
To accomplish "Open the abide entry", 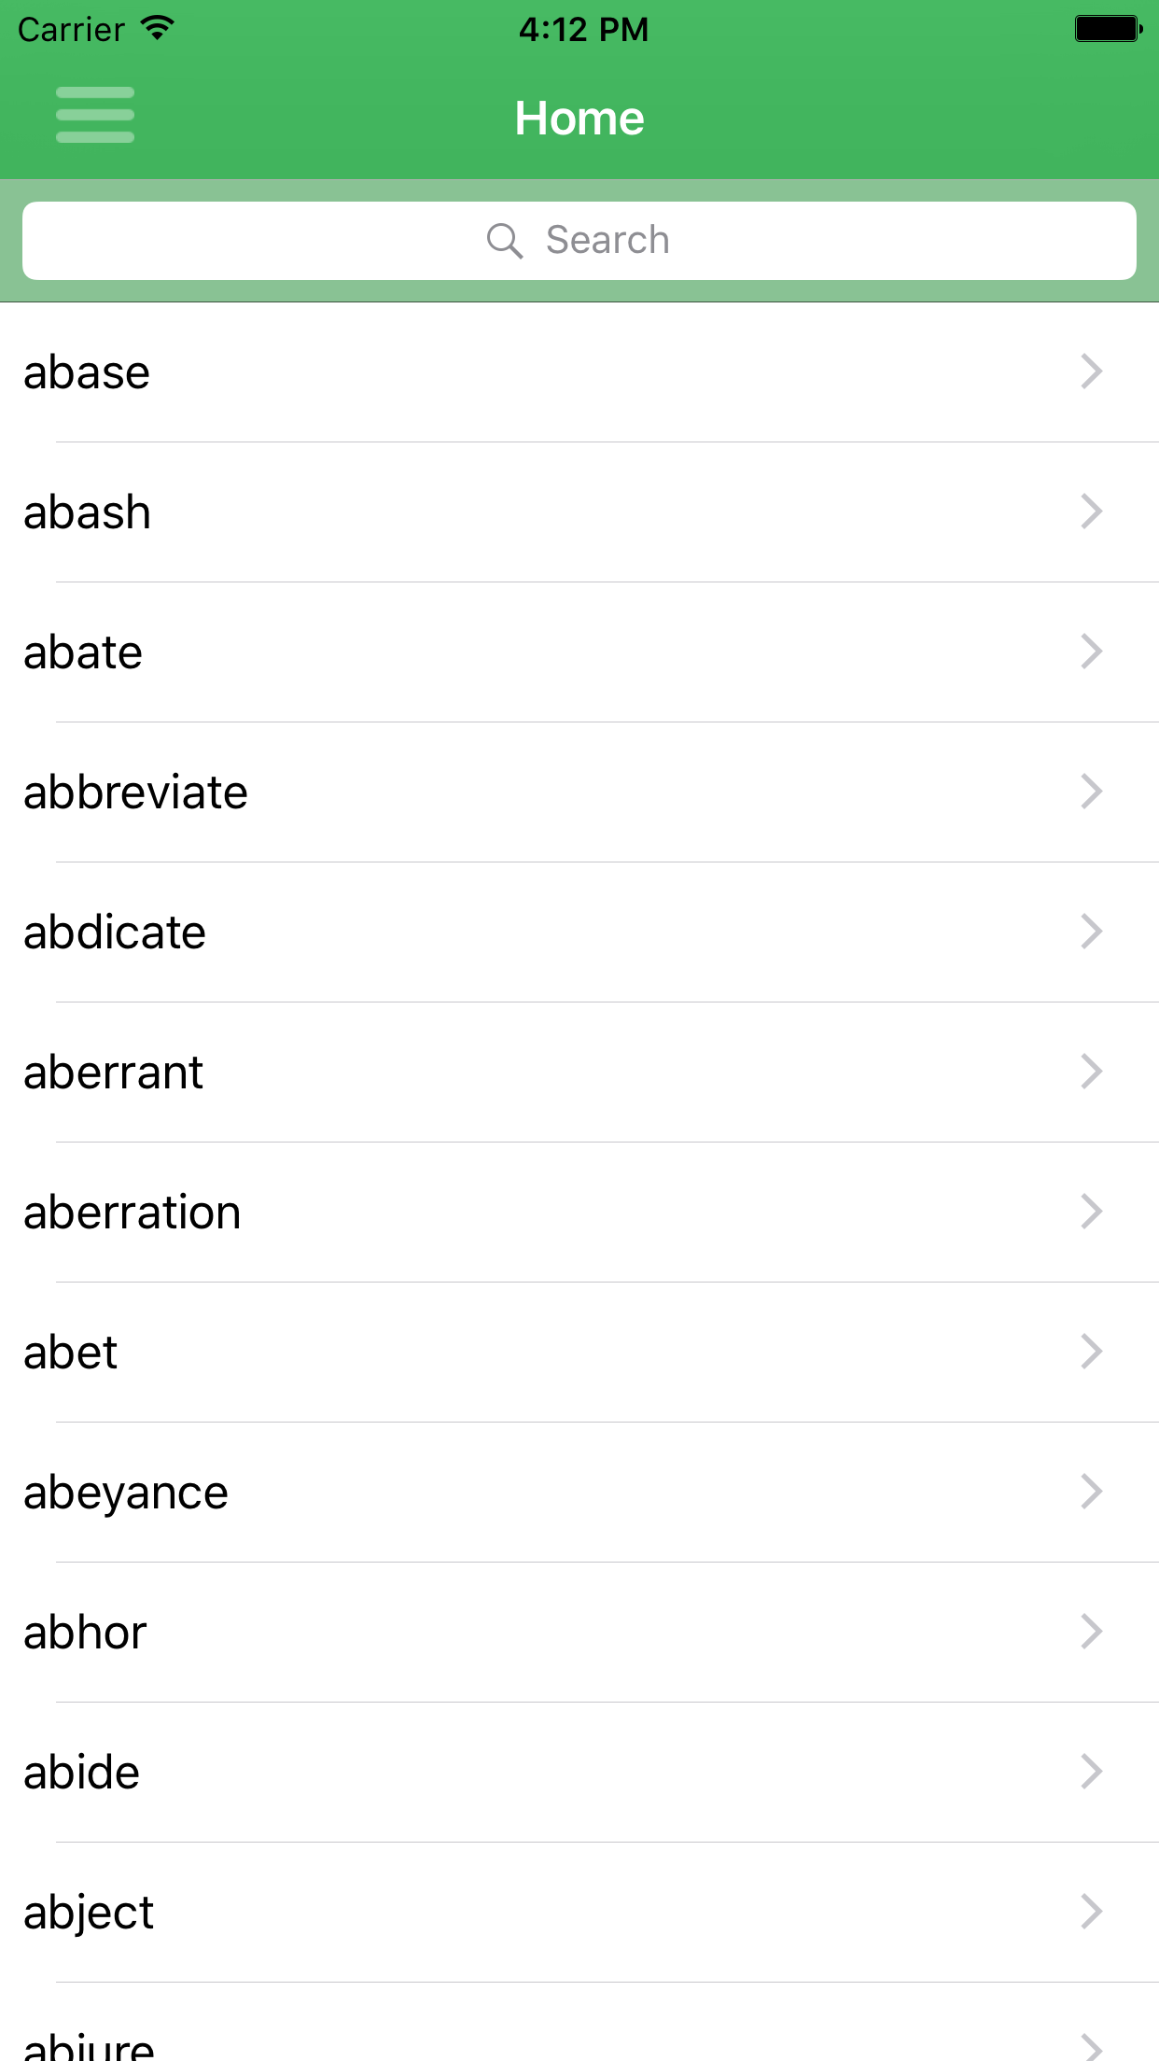I will (x=579, y=1773).
